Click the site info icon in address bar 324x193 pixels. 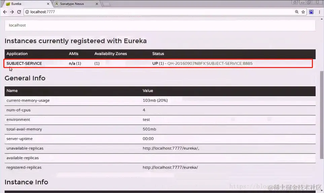pyautogui.click(x=27, y=12)
